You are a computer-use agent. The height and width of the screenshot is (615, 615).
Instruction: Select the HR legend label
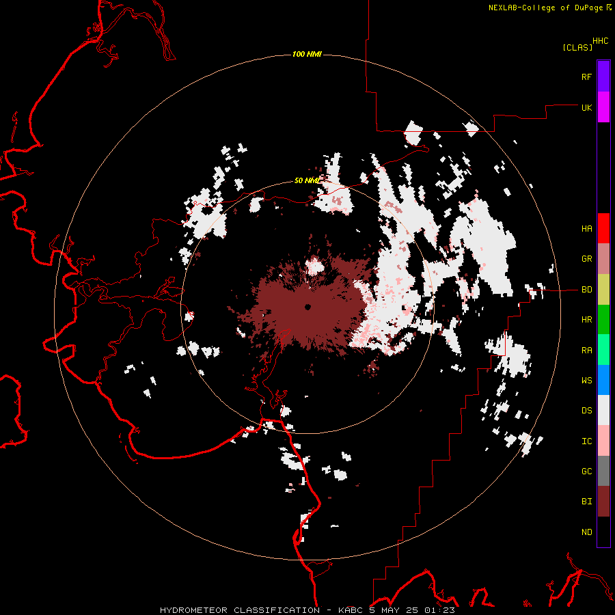pos(586,320)
